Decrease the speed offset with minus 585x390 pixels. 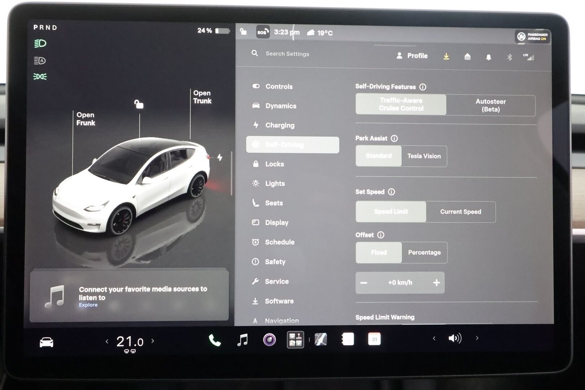pos(364,283)
